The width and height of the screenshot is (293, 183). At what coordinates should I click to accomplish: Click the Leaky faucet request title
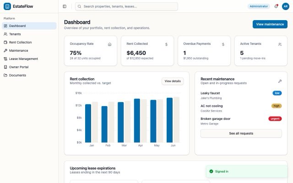(x=210, y=93)
